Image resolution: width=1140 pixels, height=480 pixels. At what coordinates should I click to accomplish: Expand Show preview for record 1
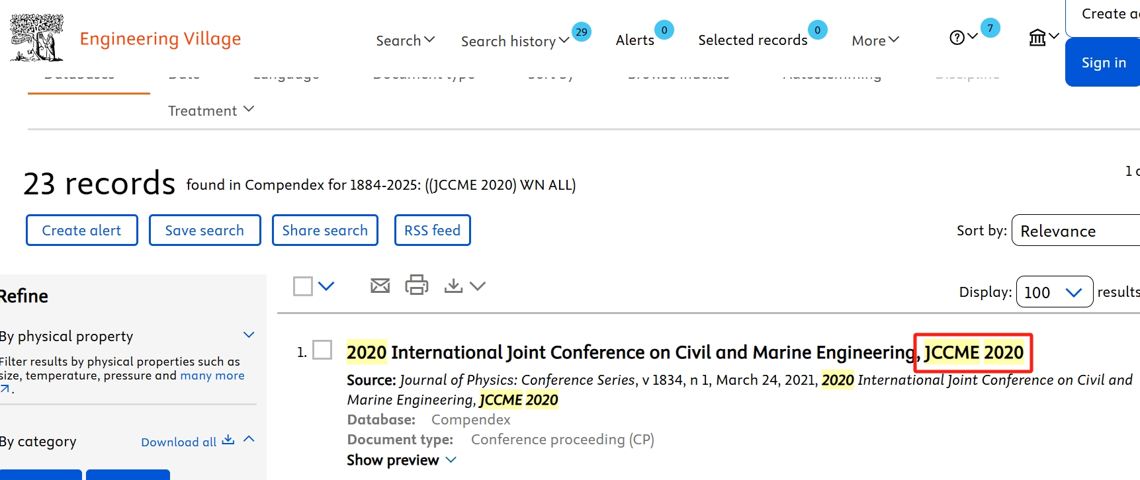click(x=401, y=460)
